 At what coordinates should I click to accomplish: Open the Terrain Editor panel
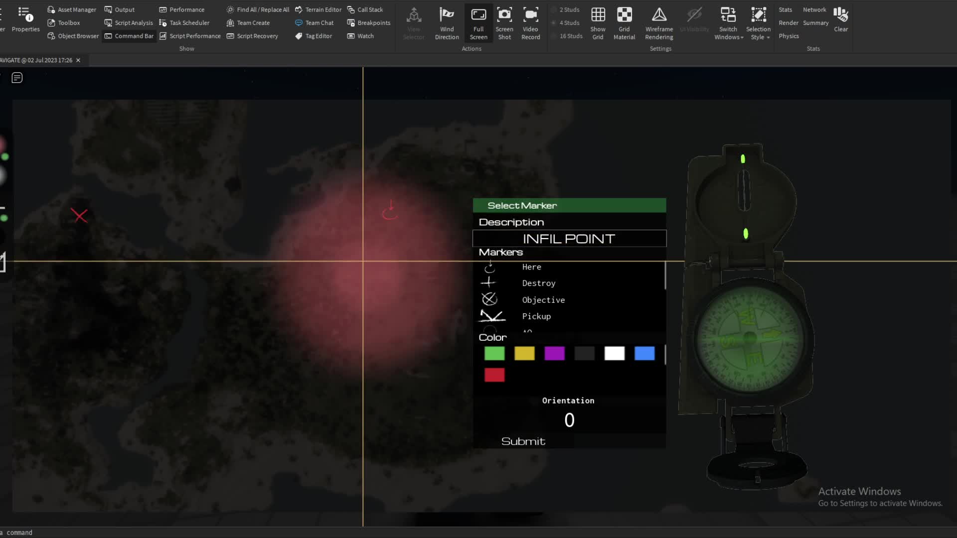click(x=318, y=9)
